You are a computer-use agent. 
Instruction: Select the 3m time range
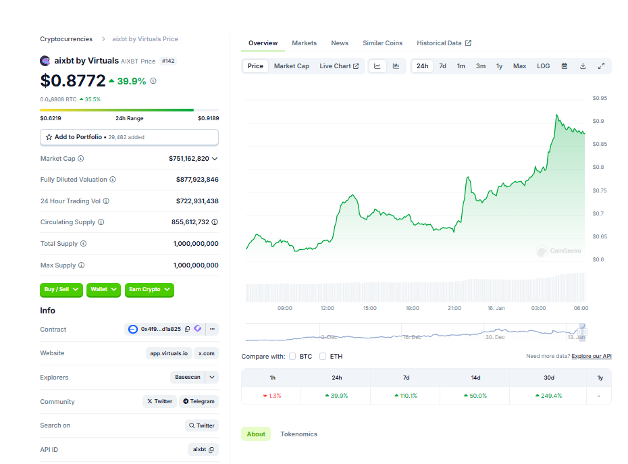481,66
